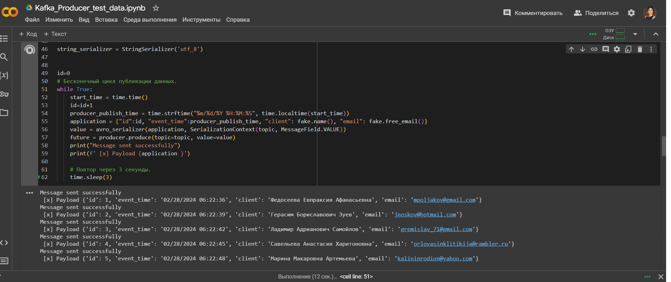
Task: Open code snippets panel
Action: point(4,243)
